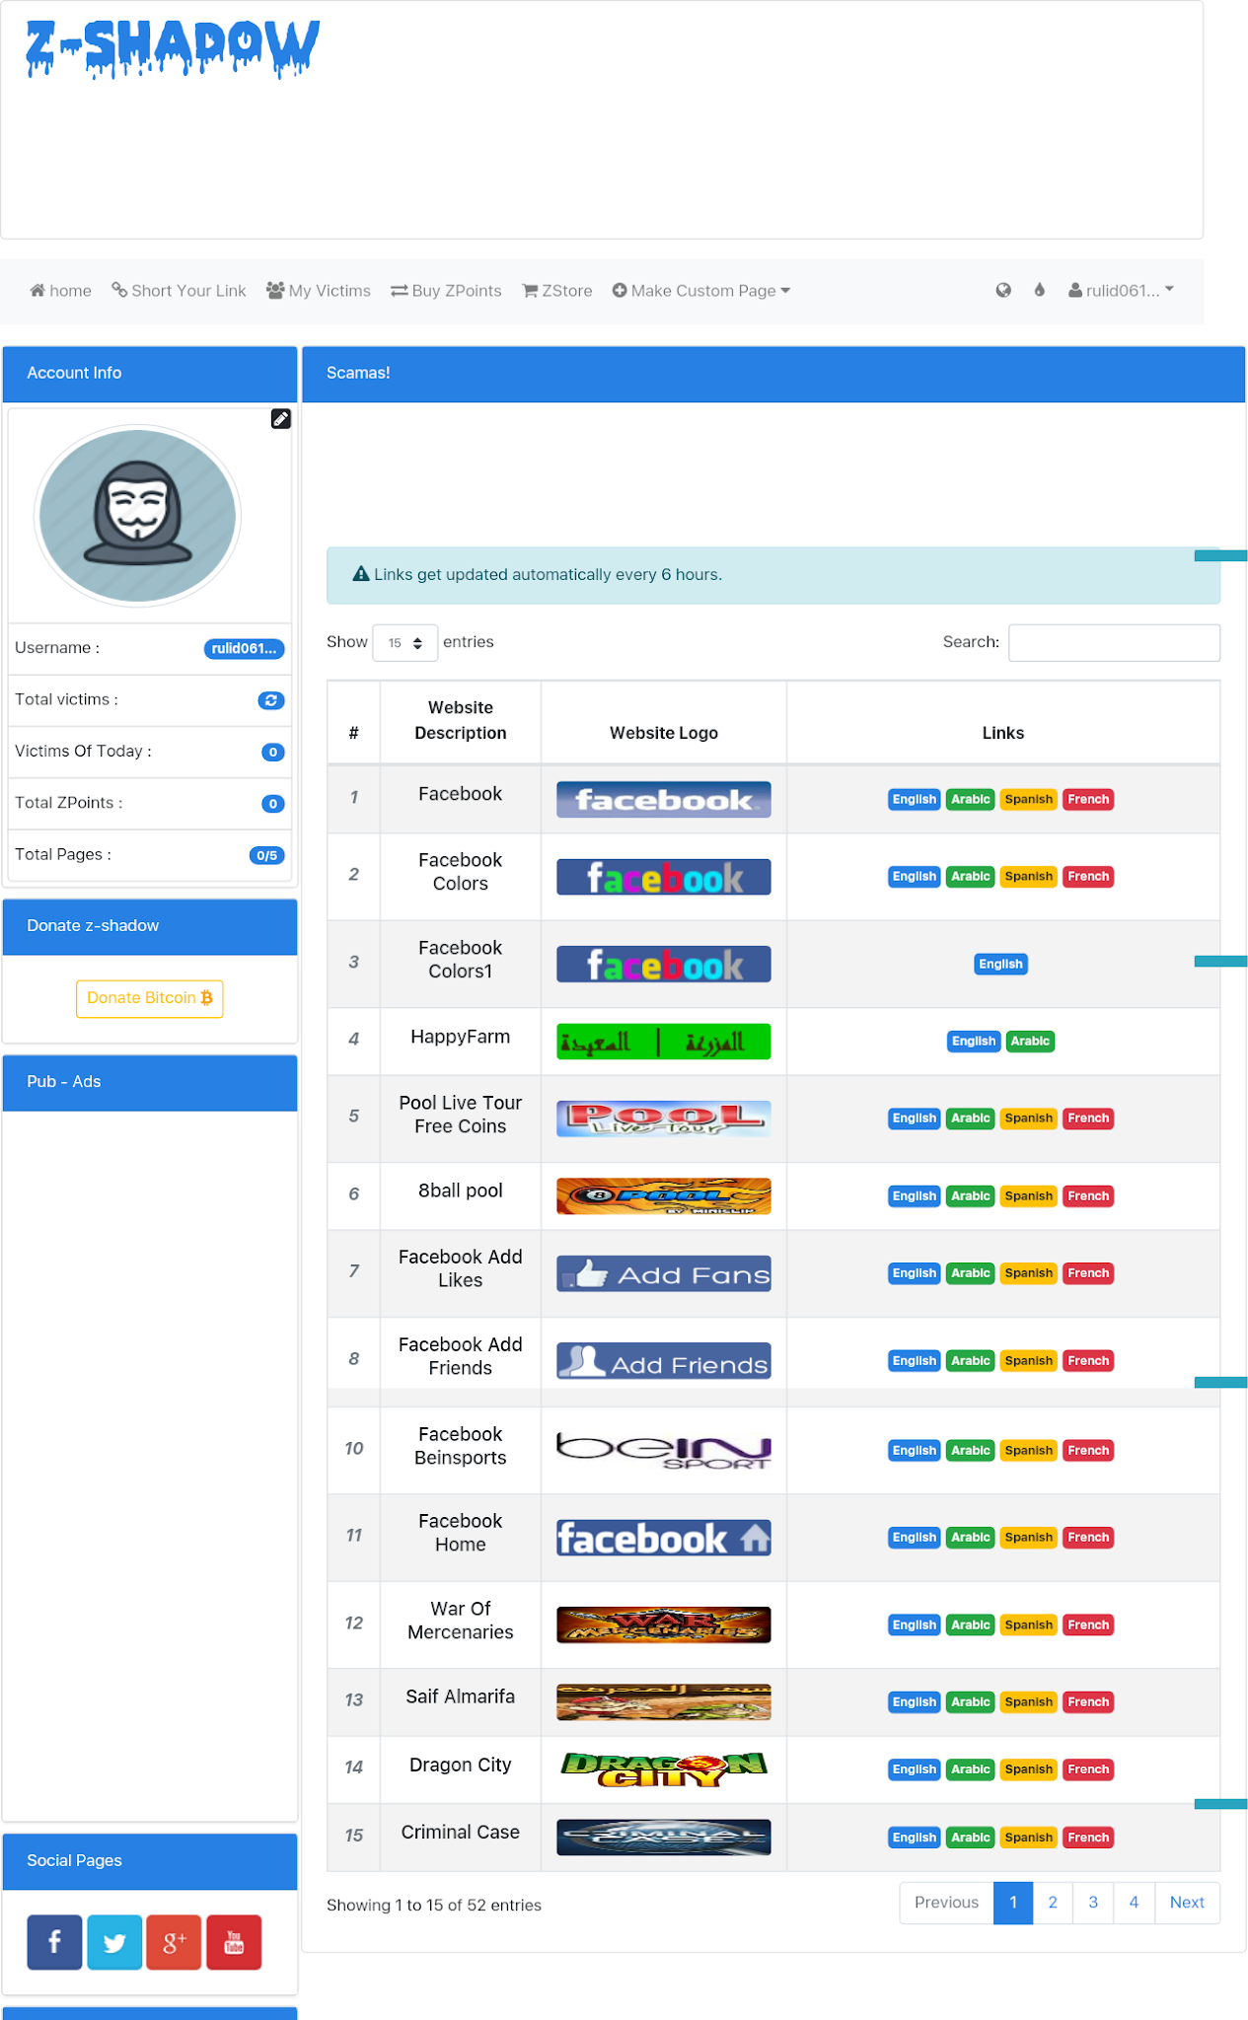Sort by Website Description column header

click(x=461, y=721)
